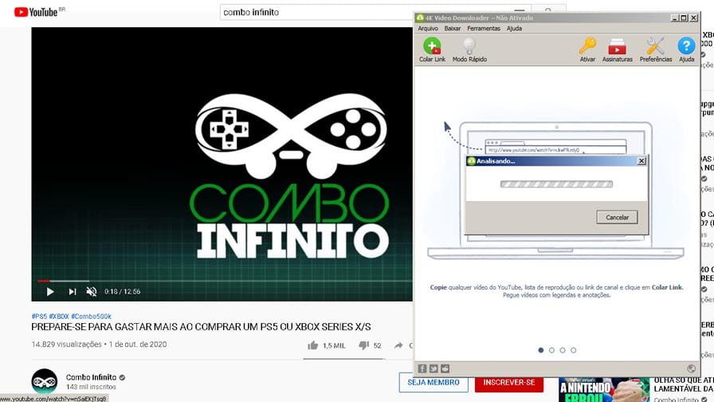Cancel the Analisando dialog
This screenshot has height=402, width=714.
click(x=617, y=218)
